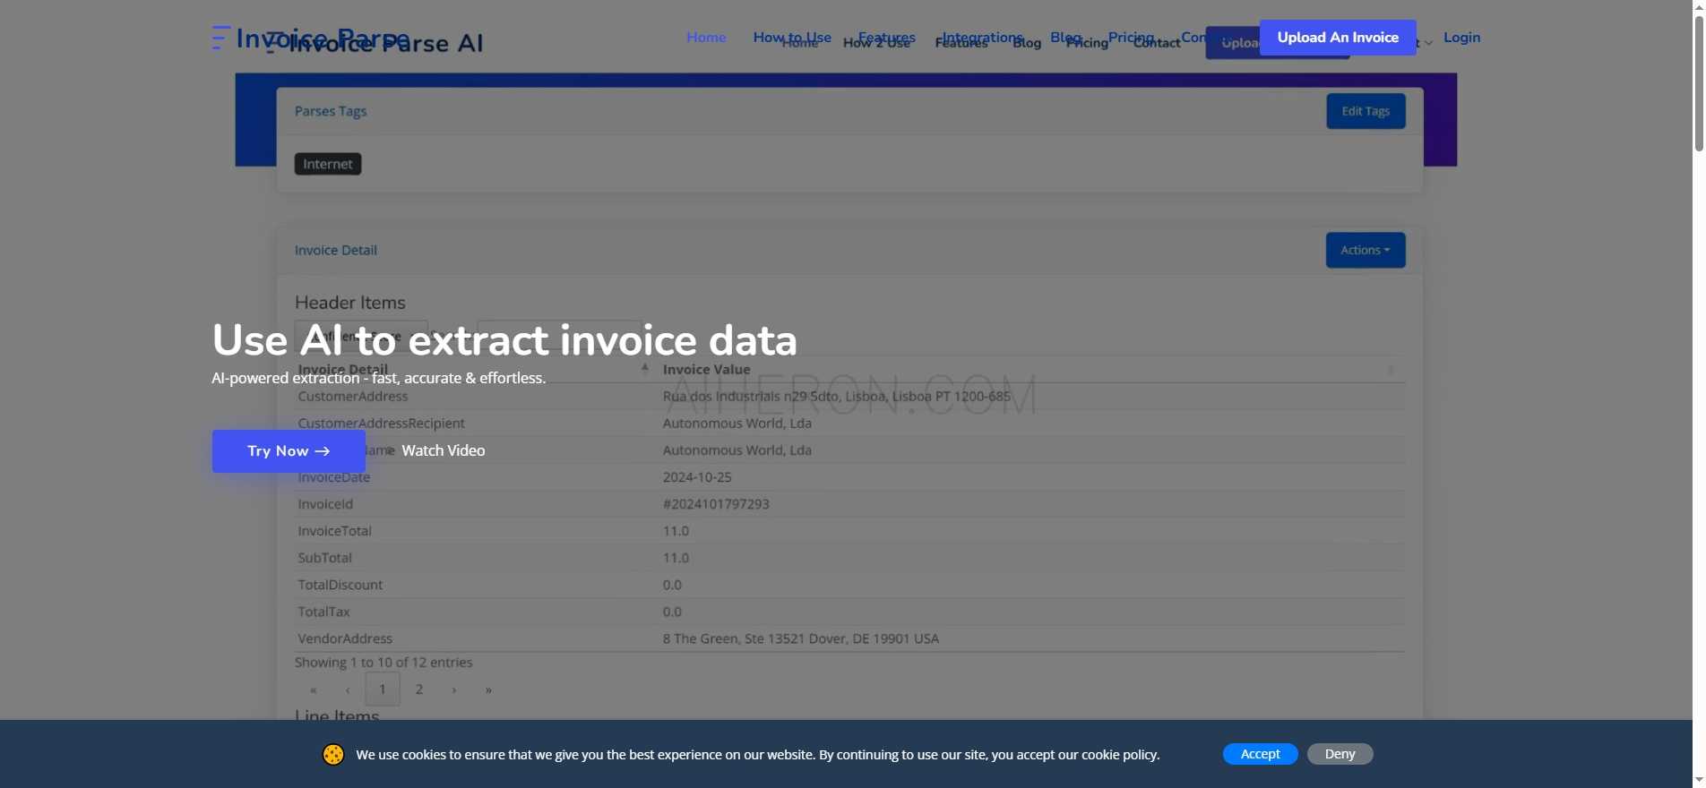Open the Integrations nav item

click(983, 38)
